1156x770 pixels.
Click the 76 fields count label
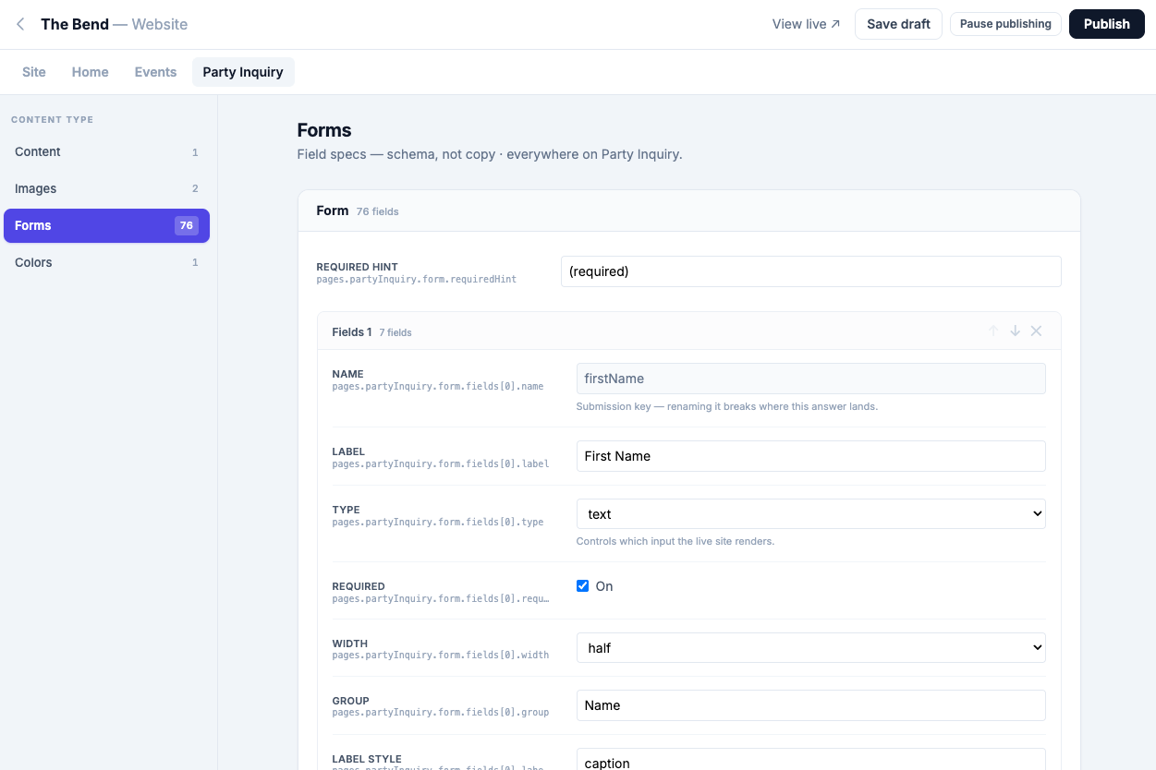(x=378, y=211)
